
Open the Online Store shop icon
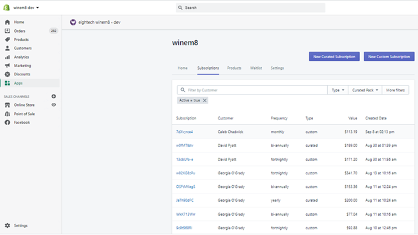click(8, 105)
